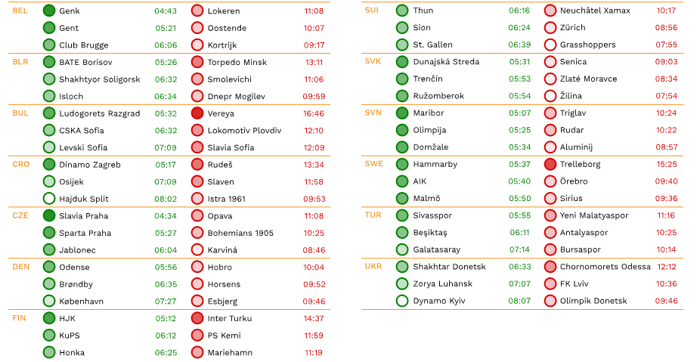Image resolution: width=700 pixels, height=362 pixels.
Task: Select the SWE country label
Action: [x=373, y=164]
